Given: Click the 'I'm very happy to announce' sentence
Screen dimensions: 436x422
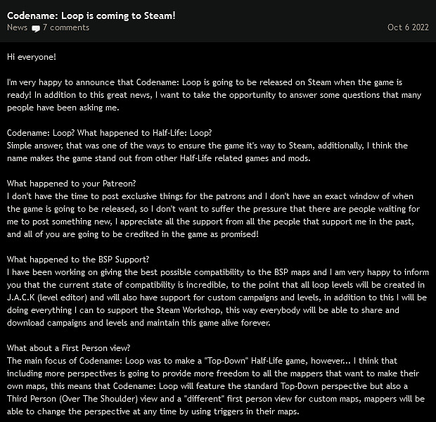Looking at the screenshot, I should pos(63,82).
